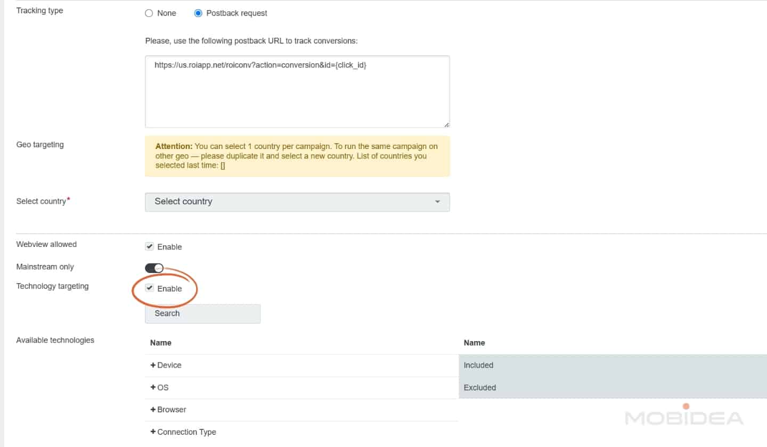Viewport: 767px width, 447px height.
Task: Expand the Browser technology group
Action: point(168,410)
